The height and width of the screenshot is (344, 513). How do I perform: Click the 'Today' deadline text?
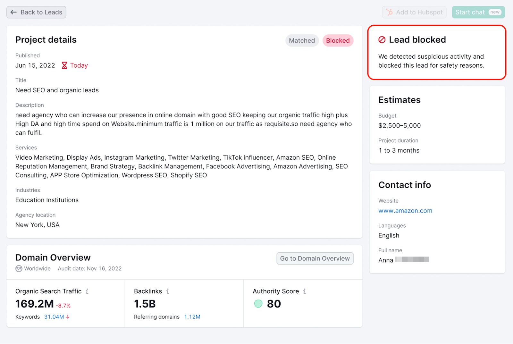[x=79, y=65]
